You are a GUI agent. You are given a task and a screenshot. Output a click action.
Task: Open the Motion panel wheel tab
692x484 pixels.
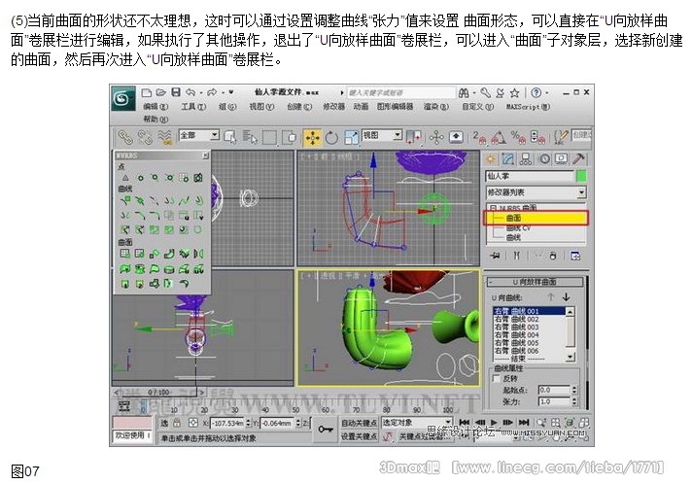544,159
